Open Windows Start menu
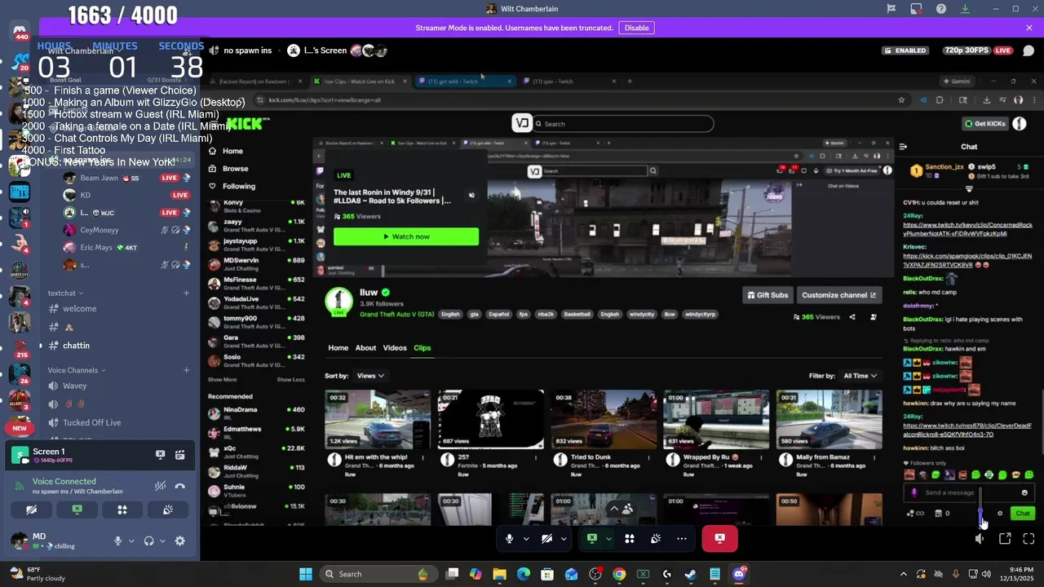Screen dimensions: 1044x587 click(x=306, y=574)
